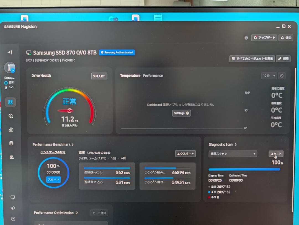Open the help icon at sidebar bottom

(x=12, y=219)
